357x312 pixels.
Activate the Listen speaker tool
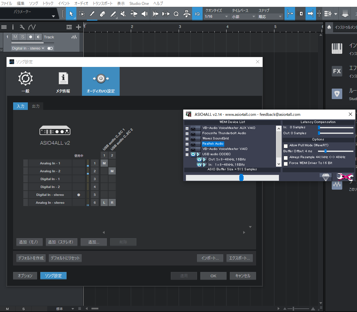[x=144, y=14]
